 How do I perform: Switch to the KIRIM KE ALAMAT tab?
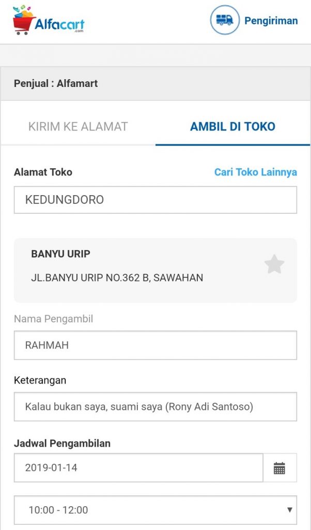pos(79,126)
